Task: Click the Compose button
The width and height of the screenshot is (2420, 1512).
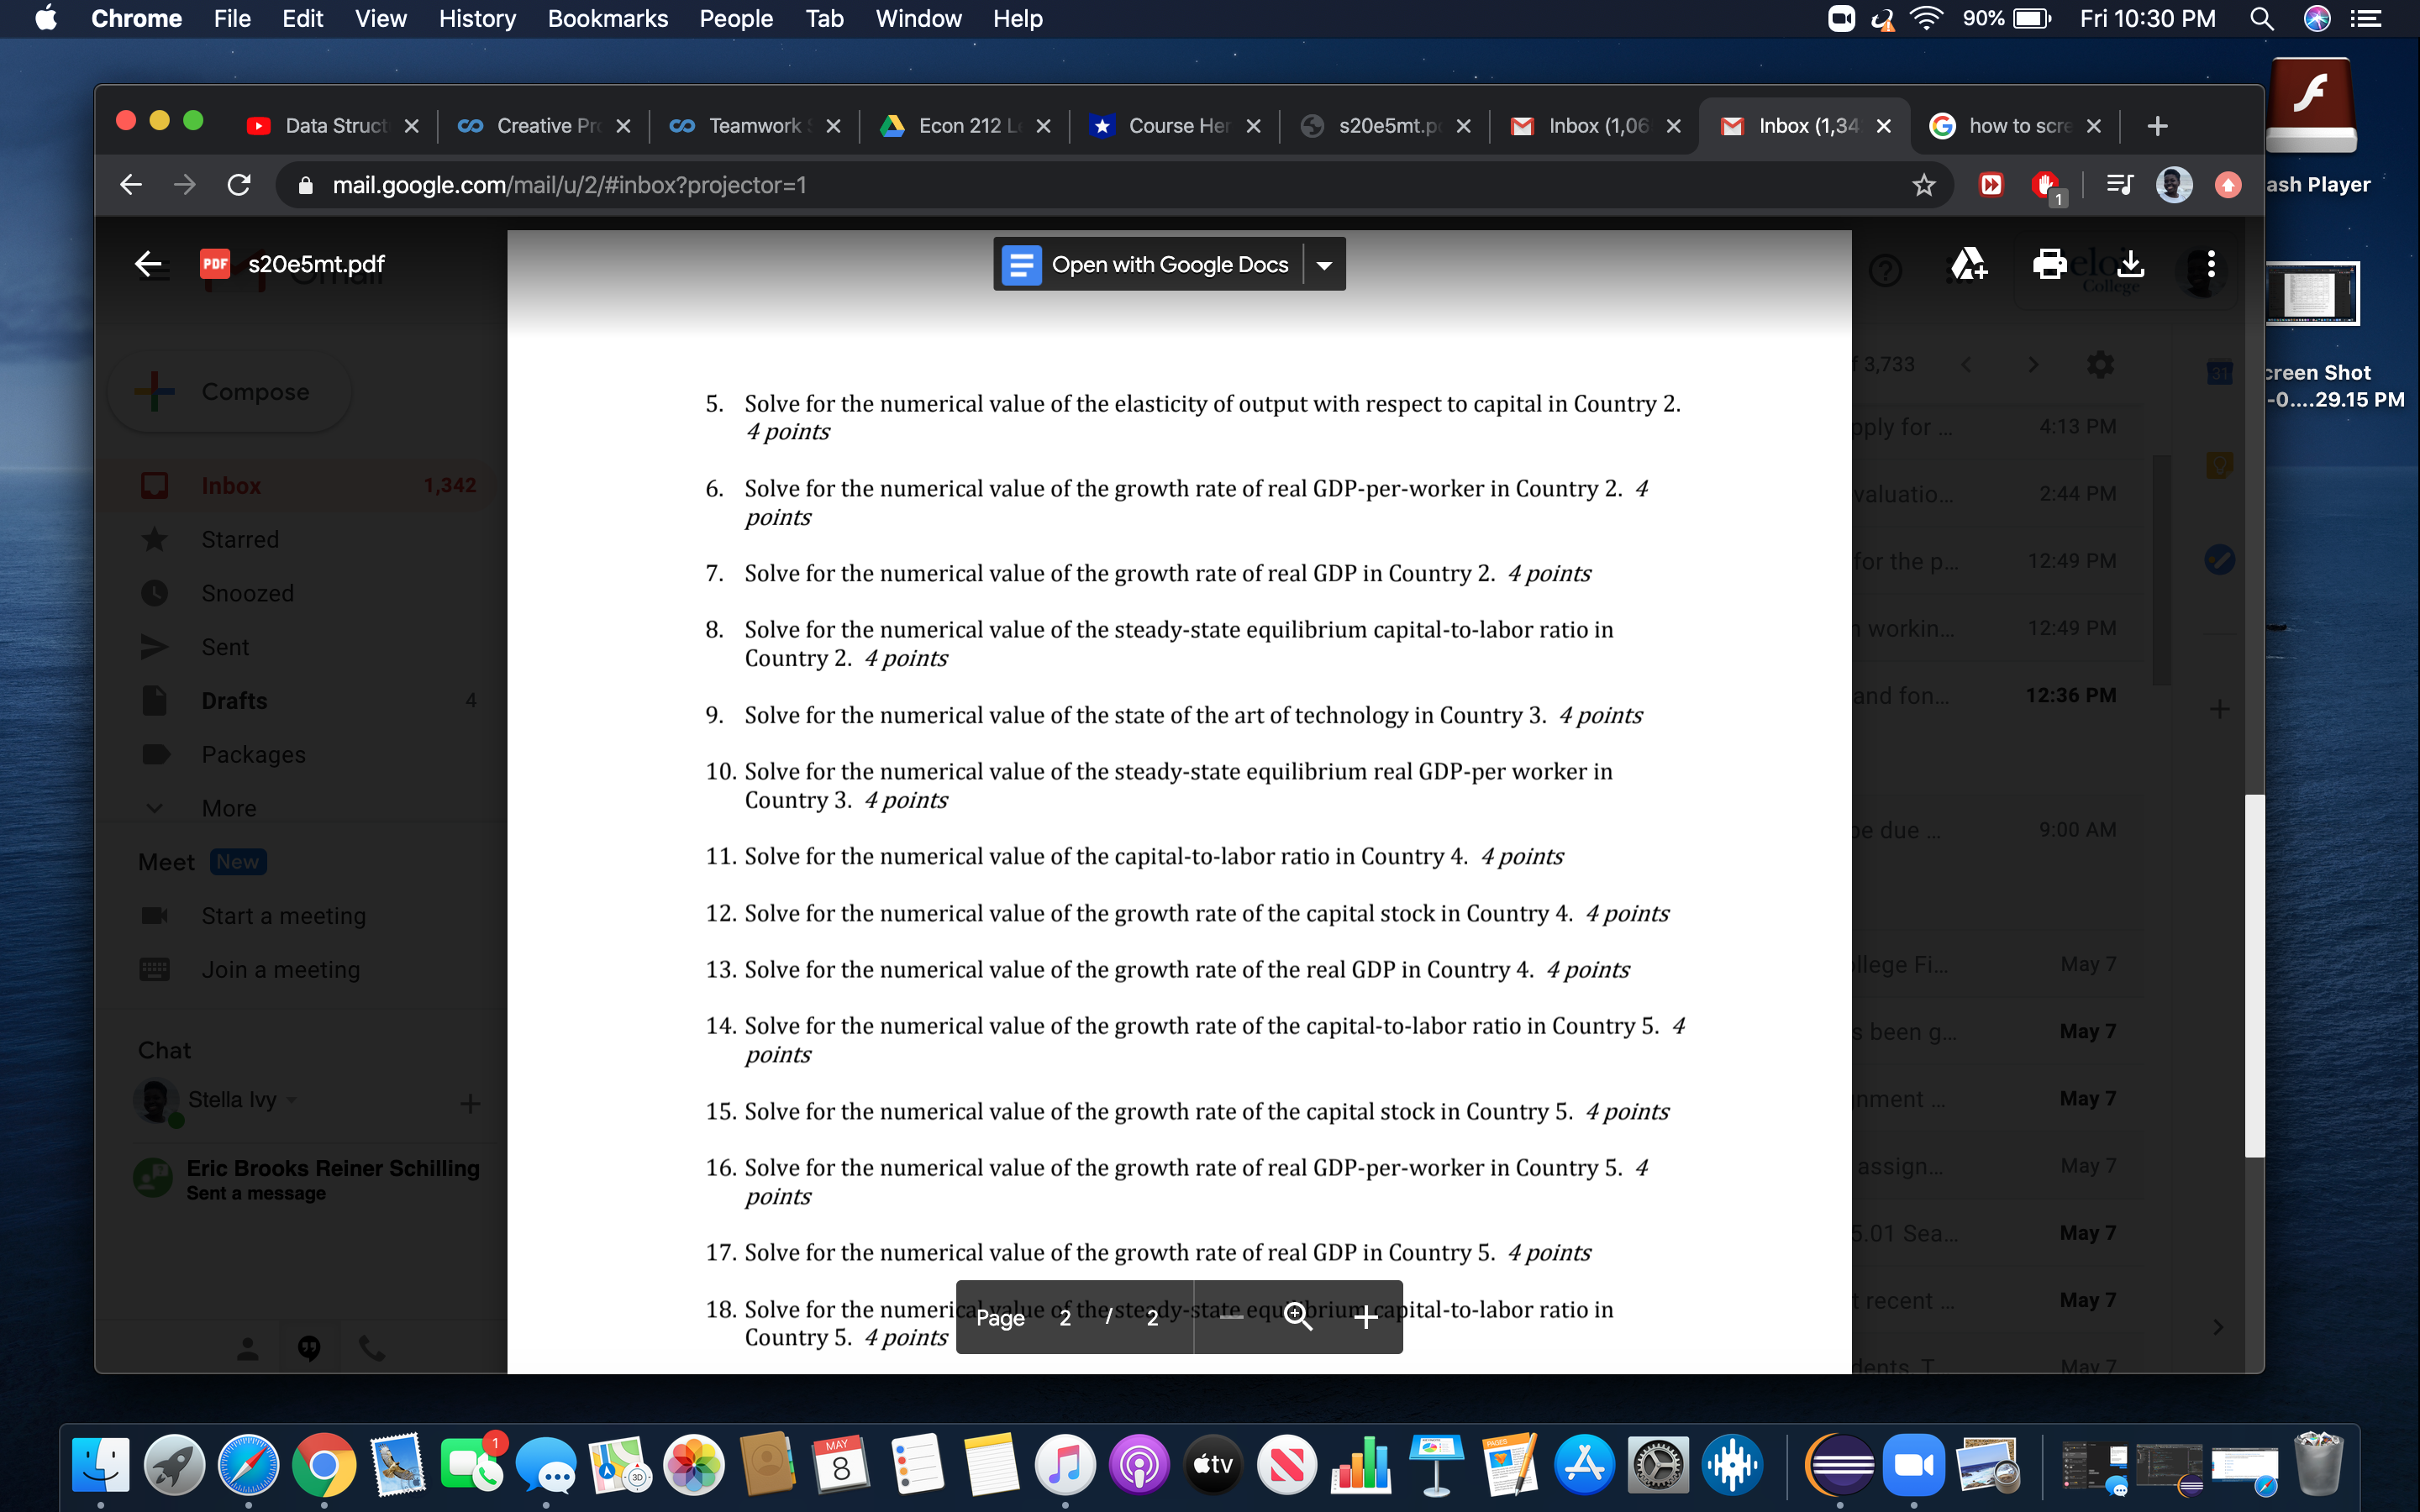Action: tap(229, 391)
